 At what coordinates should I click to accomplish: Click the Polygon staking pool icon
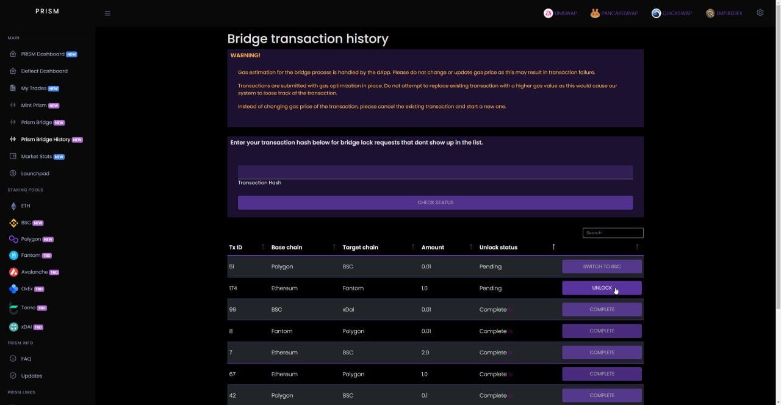coord(13,239)
